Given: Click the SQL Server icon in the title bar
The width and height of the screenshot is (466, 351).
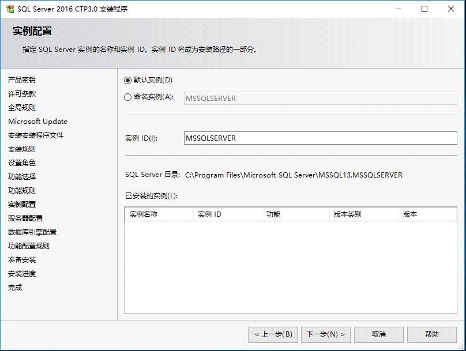Looking at the screenshot, I should [9, 9].
